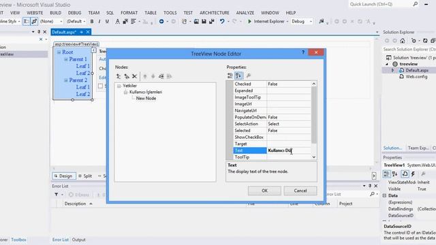
Task: Click the node outdent icon in Nodes toolbar
Action: pos(161,76)
